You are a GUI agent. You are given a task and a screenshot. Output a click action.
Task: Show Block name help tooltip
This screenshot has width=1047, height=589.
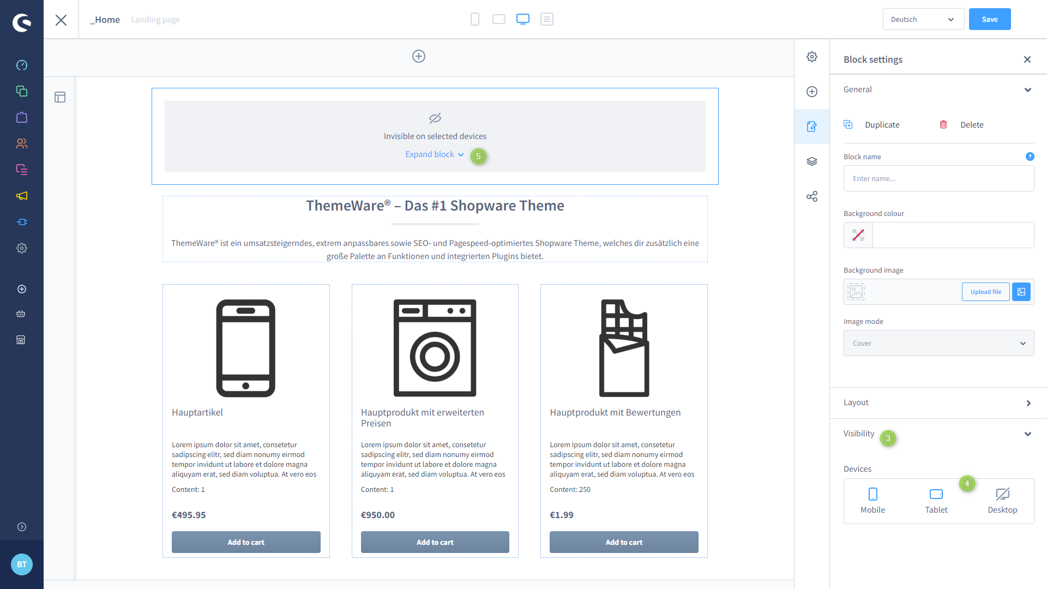[x=1030, y=157]
